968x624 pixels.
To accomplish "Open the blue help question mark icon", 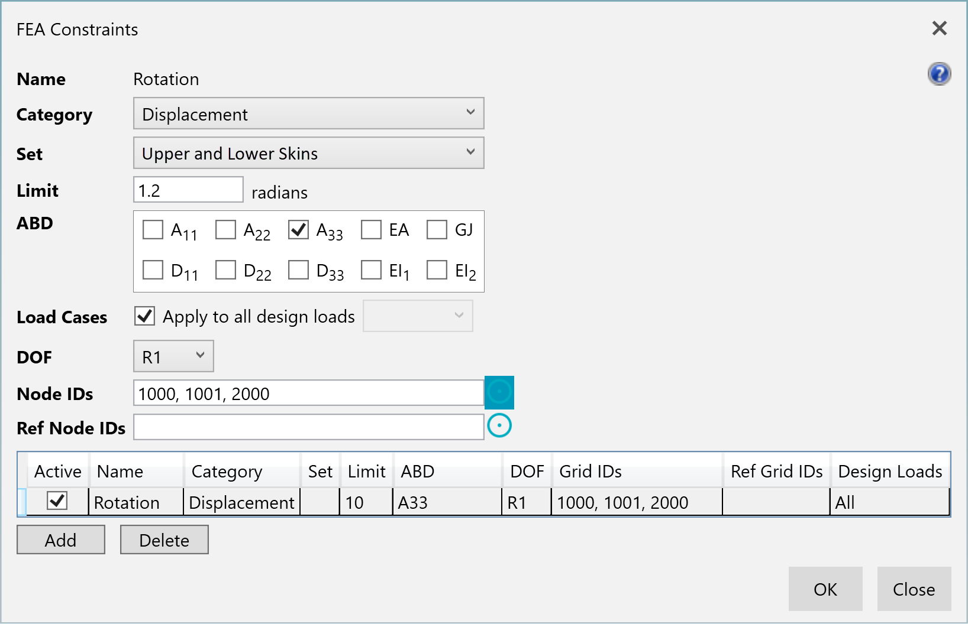I will pyautogui.click(x=939, y=74).
